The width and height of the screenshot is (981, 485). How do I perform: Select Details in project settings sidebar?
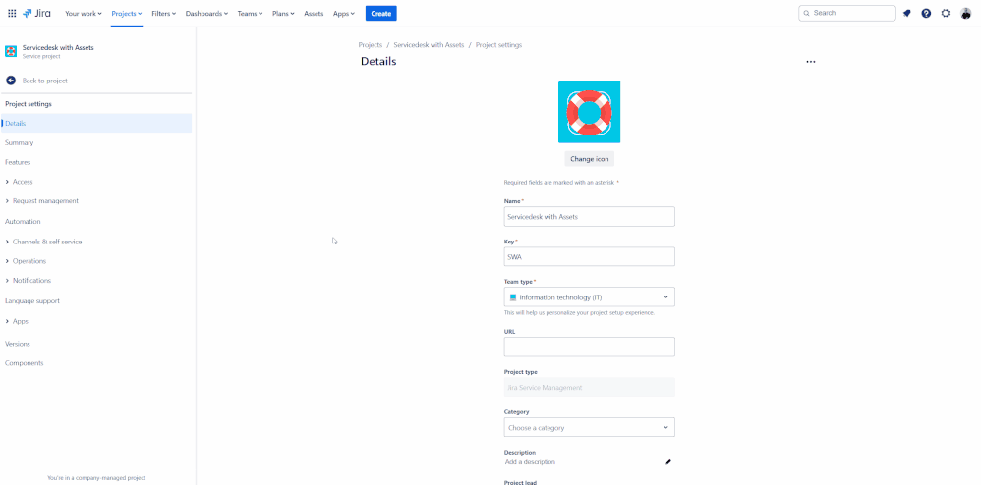[96, 123]
